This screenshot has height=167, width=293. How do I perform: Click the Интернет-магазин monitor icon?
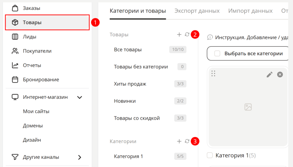[x=15, y=97]
